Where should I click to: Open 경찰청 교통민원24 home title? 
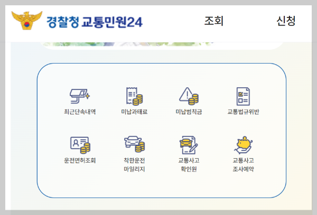(x=95, y=22)
